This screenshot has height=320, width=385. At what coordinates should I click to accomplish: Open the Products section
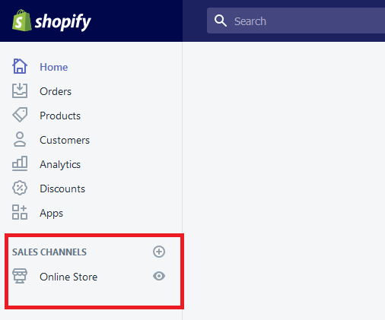(x=60, y=116)
